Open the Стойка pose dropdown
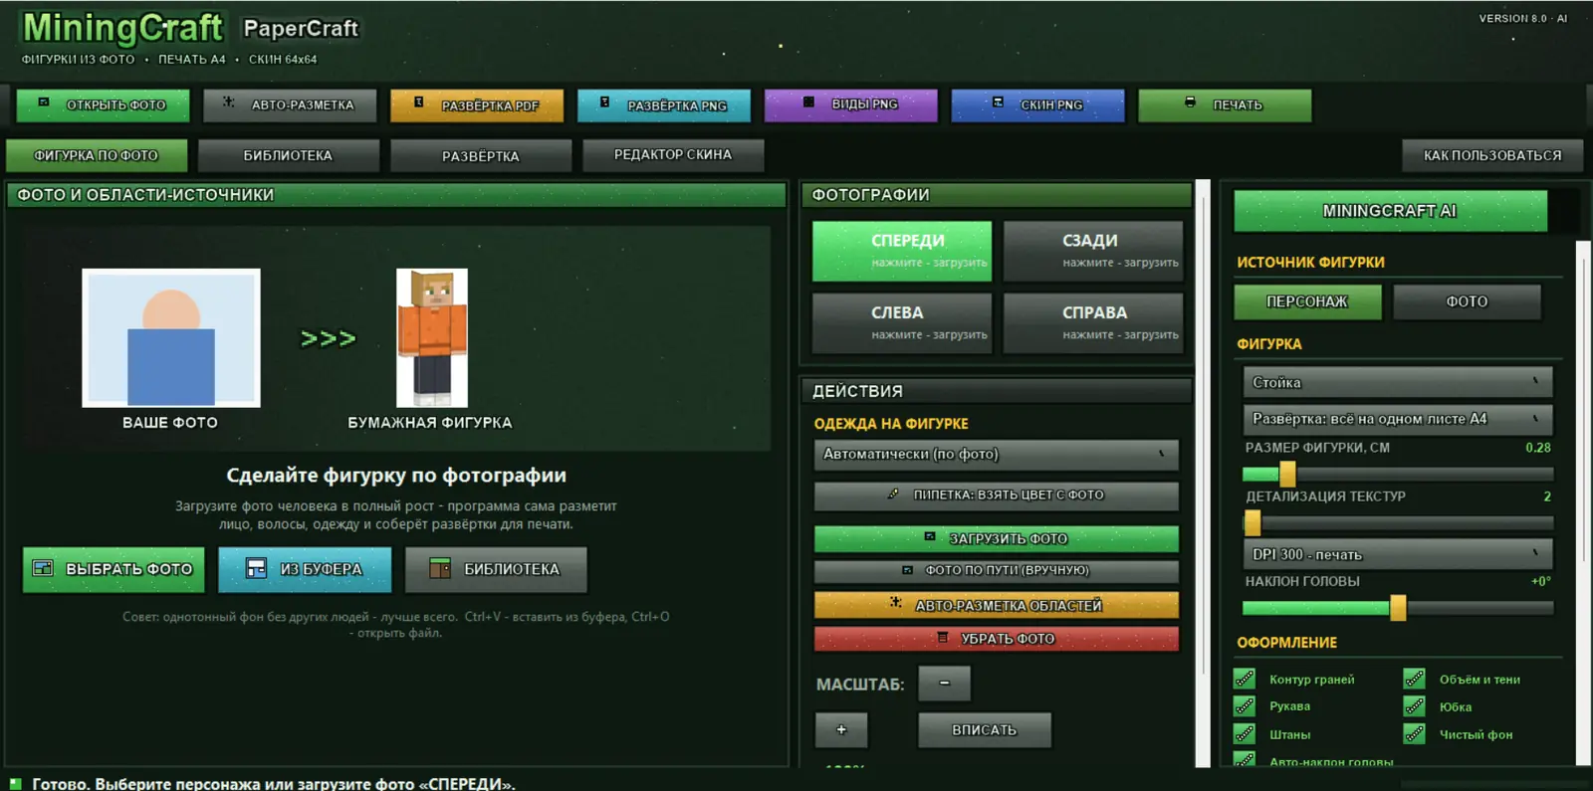This screenshot has width=1593, height=791. (x=1397, y=382)
